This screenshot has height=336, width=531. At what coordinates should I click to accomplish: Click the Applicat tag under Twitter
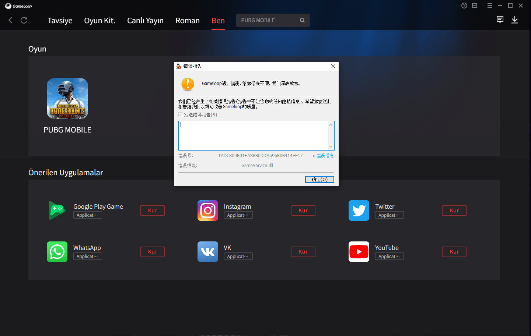point(389,215)
